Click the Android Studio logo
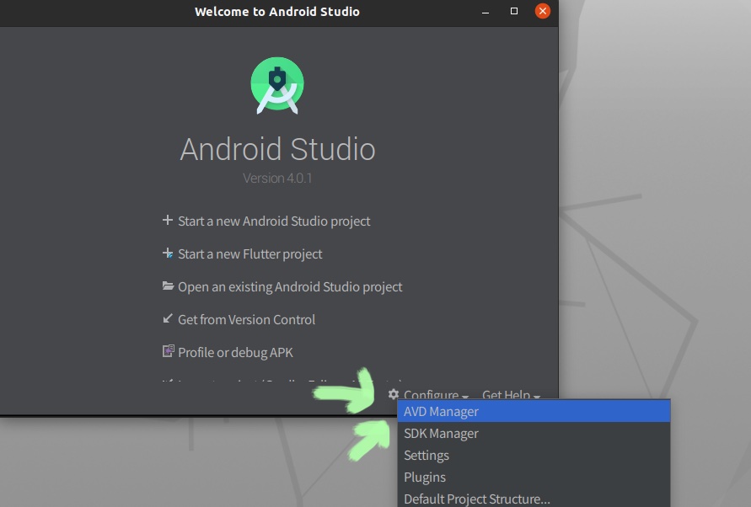 click(277, 85)
